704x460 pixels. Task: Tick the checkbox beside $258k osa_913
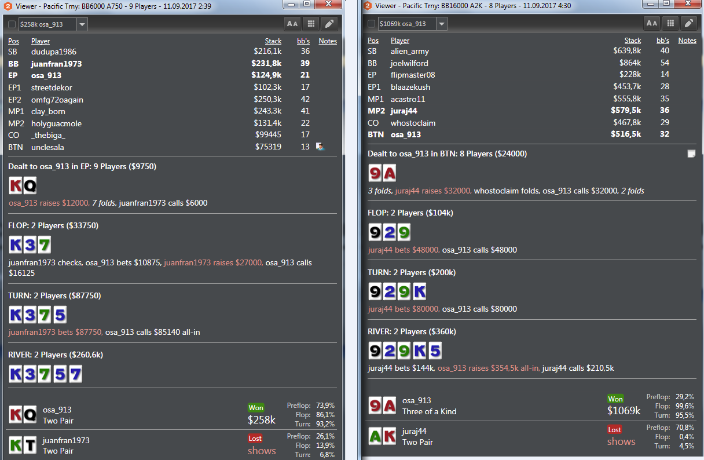pos(12,24)
